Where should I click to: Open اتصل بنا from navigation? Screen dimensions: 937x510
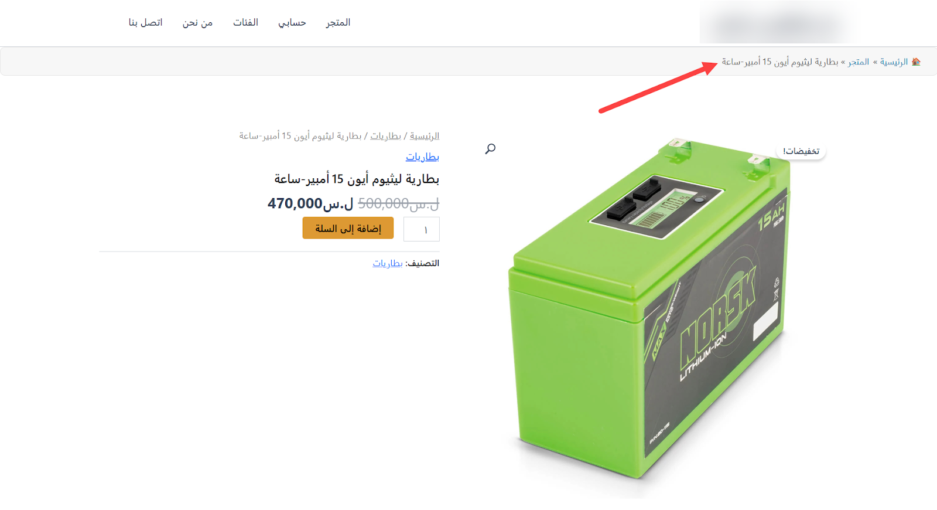click(x=145, y=22)
